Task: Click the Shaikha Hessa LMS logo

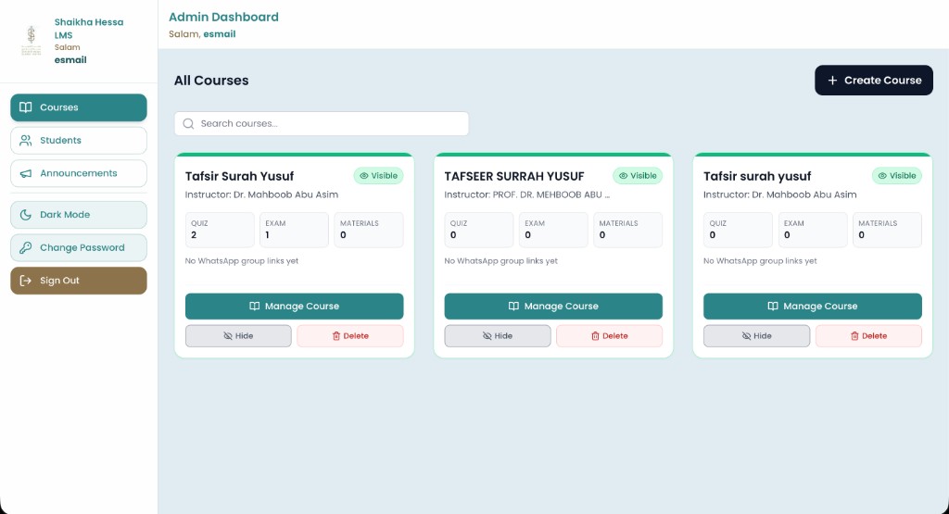Action: click(31, 41)
